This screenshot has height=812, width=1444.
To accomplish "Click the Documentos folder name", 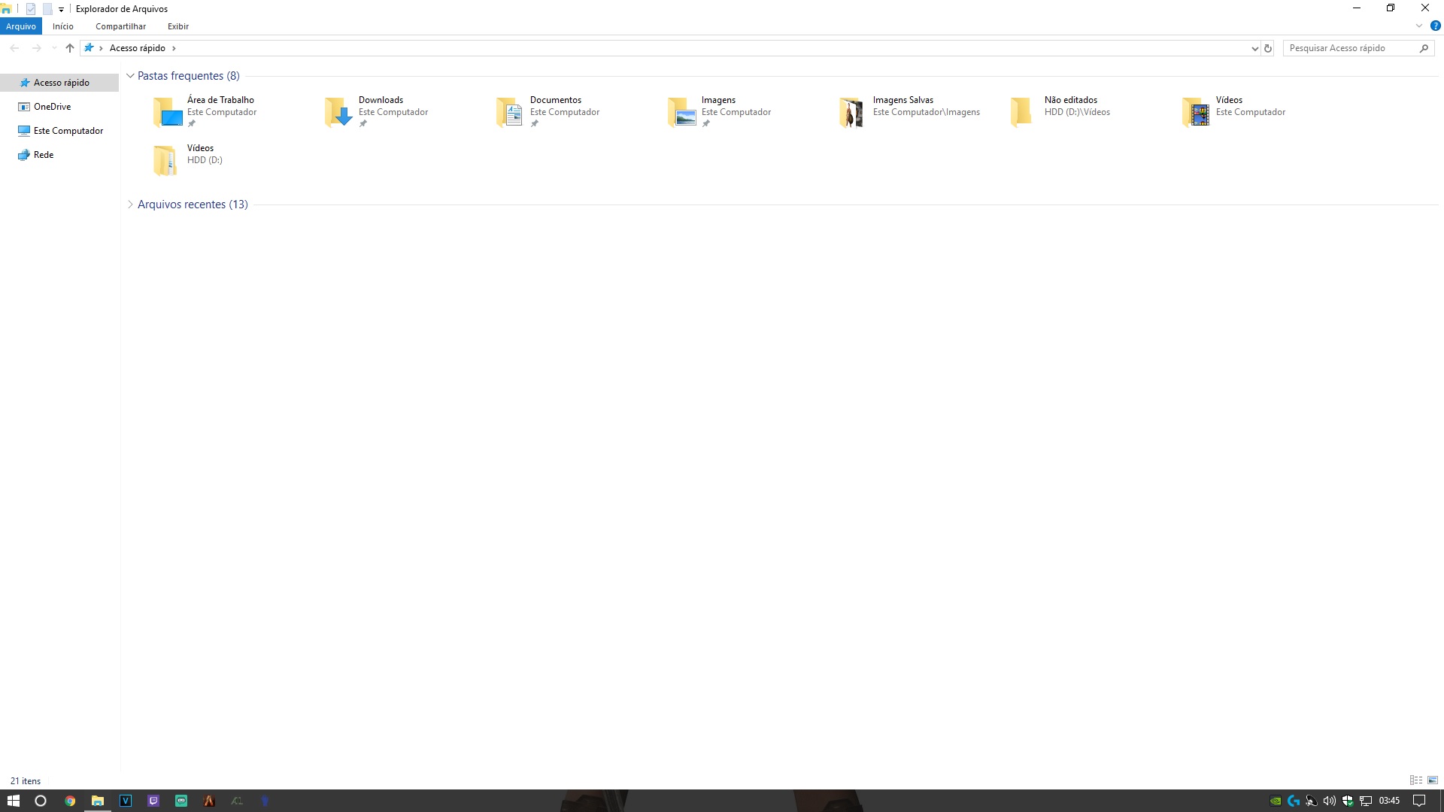I will (555, 100).
